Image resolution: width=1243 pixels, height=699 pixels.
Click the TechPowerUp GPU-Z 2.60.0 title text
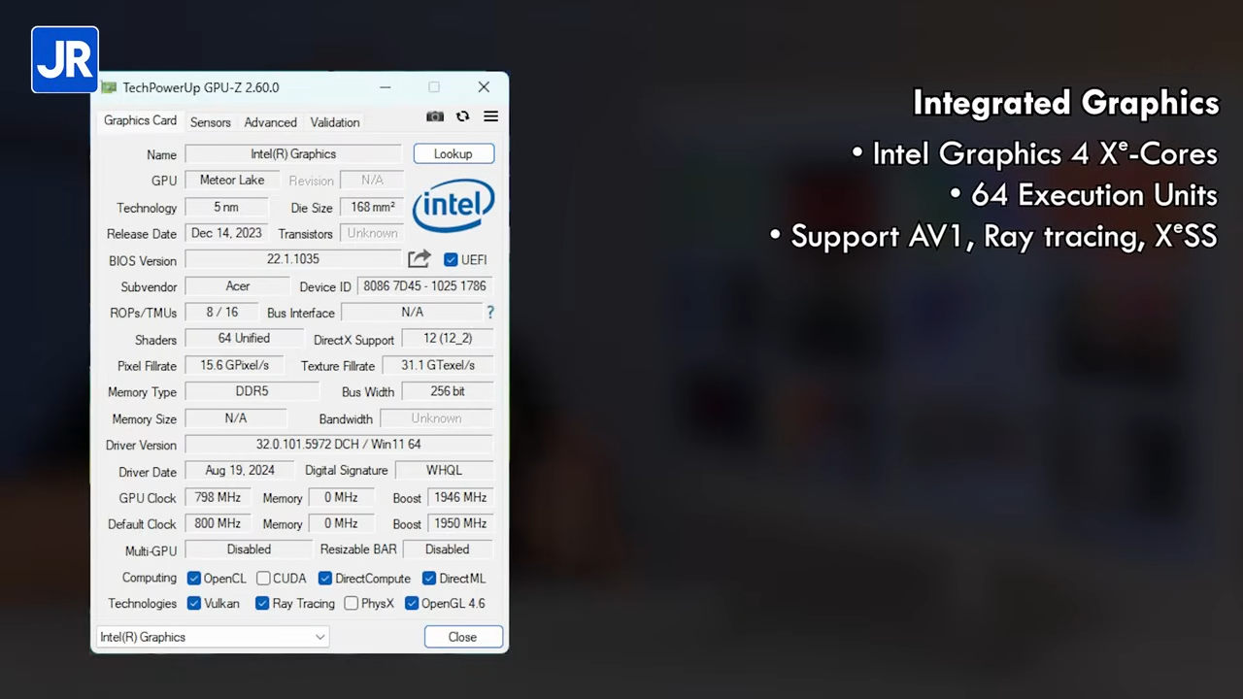(x=201, y=87)
